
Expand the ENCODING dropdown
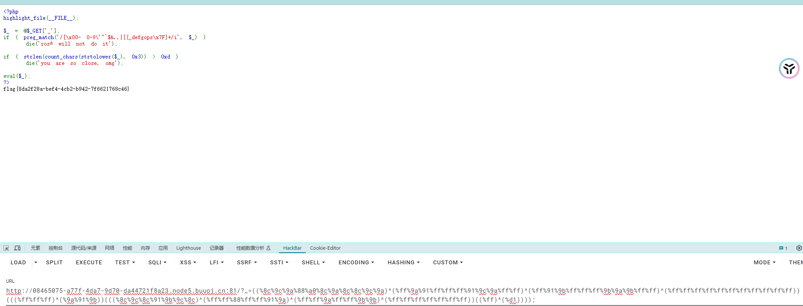[x=356, y=262]
